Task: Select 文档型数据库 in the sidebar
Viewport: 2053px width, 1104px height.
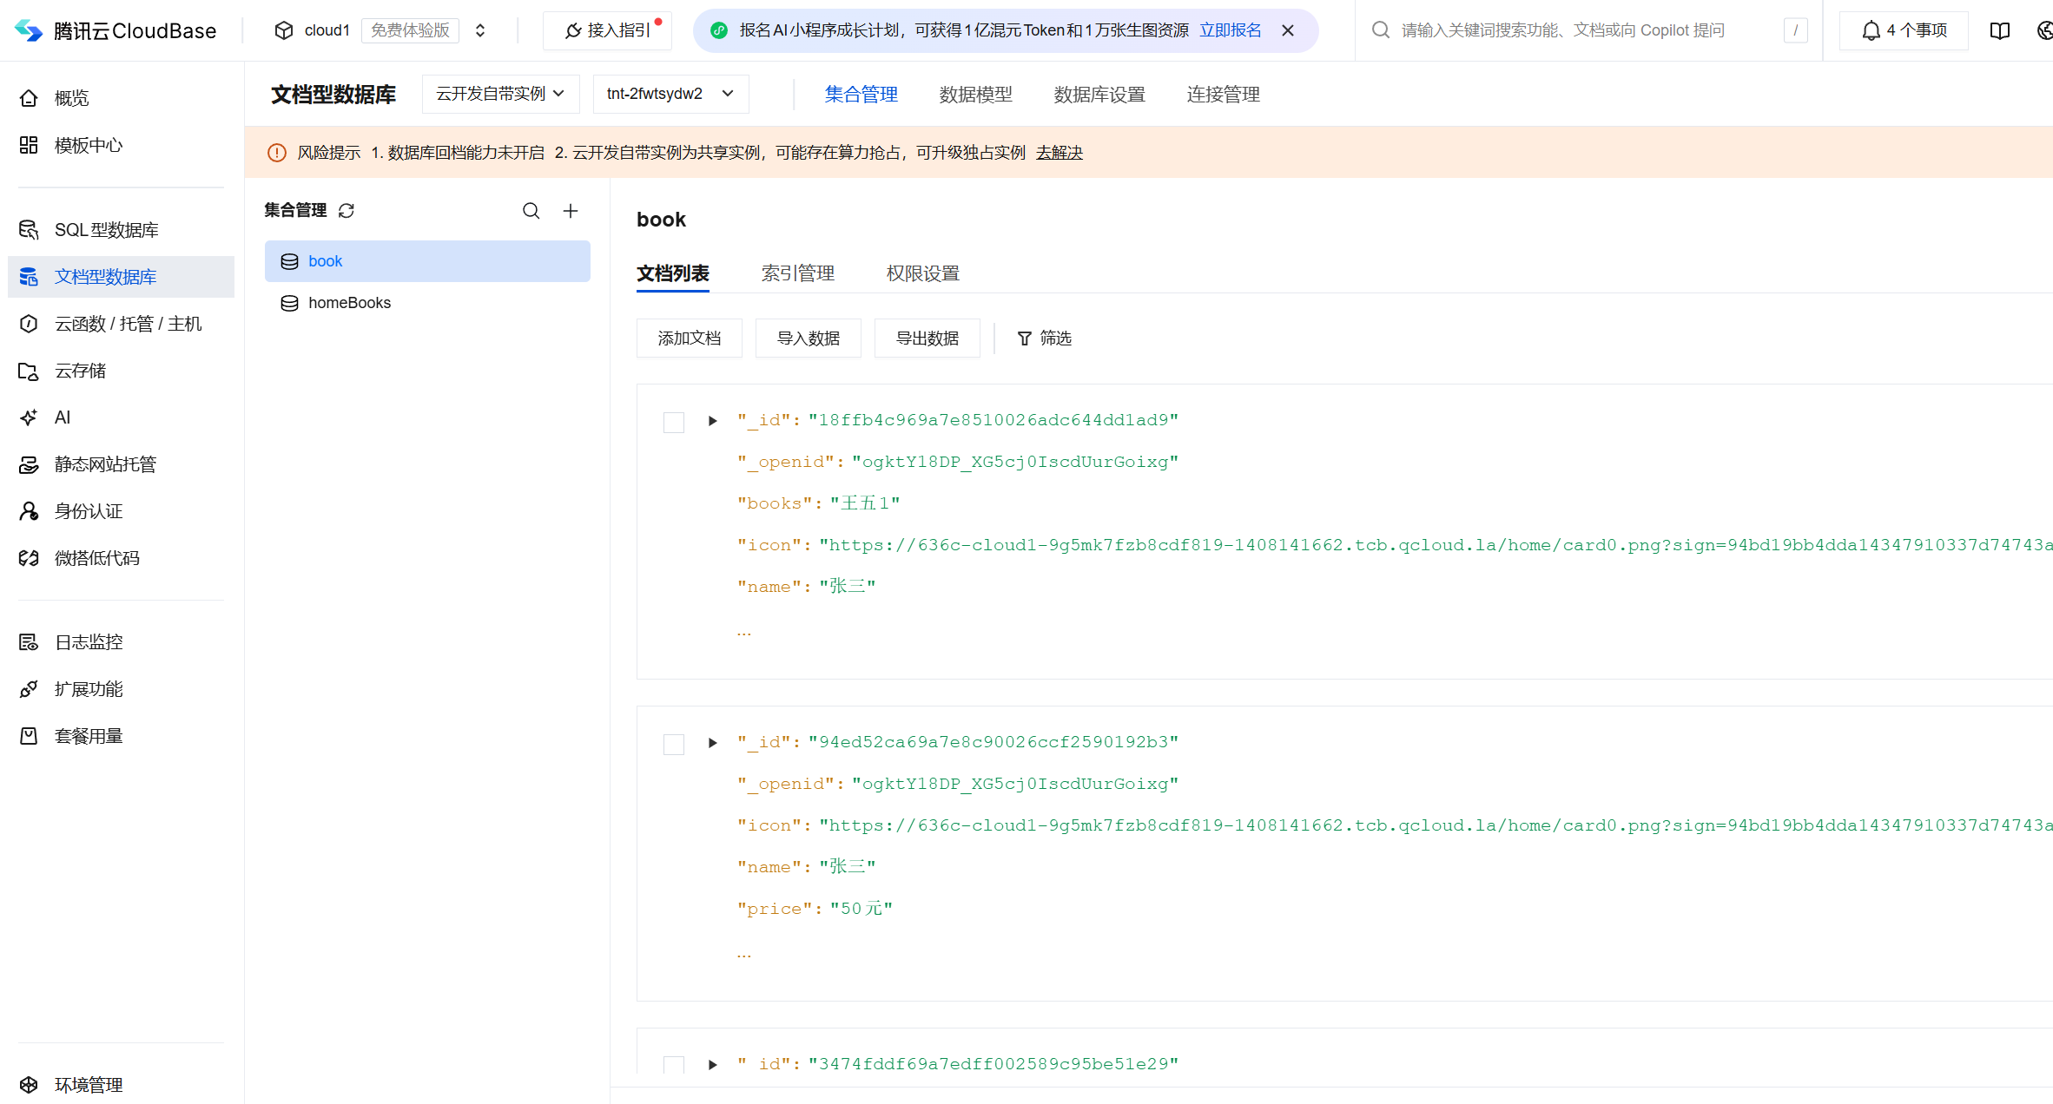Action: coord(121,277)
